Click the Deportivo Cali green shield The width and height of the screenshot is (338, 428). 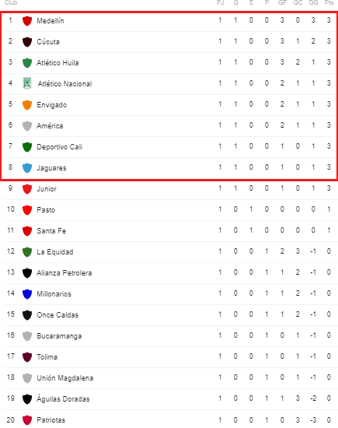click(x=27, y=147)
